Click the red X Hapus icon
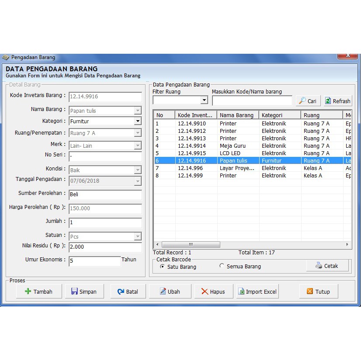 (x=205, y=292)
